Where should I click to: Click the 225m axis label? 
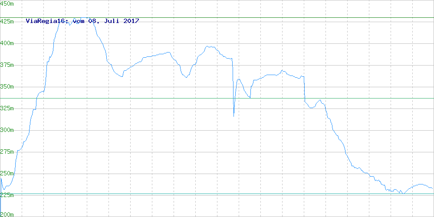click(x=7, y=195)
